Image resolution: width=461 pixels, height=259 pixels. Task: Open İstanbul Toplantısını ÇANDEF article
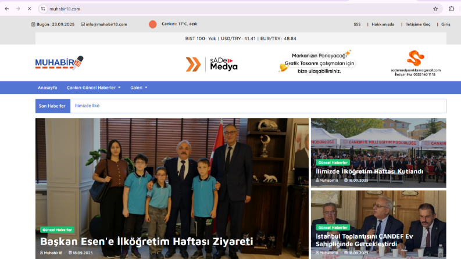364,240
